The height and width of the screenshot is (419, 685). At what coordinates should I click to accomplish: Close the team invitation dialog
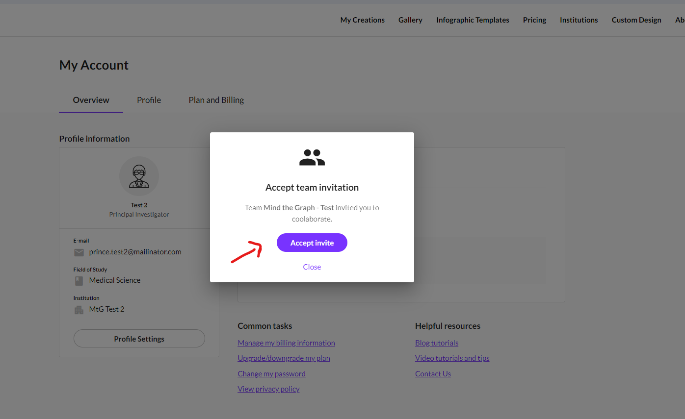coord(312,267)
